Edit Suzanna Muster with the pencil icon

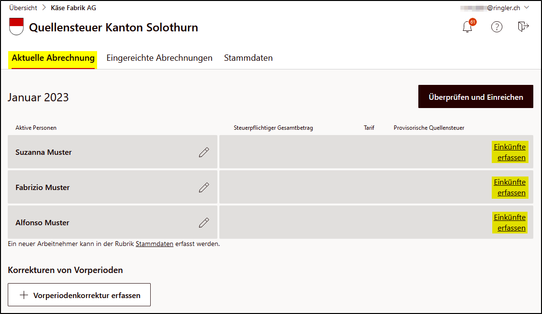[x=204, y=152]
